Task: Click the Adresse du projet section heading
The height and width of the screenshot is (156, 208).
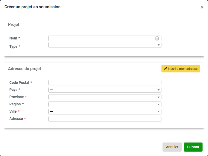Action: coord(24,69)
